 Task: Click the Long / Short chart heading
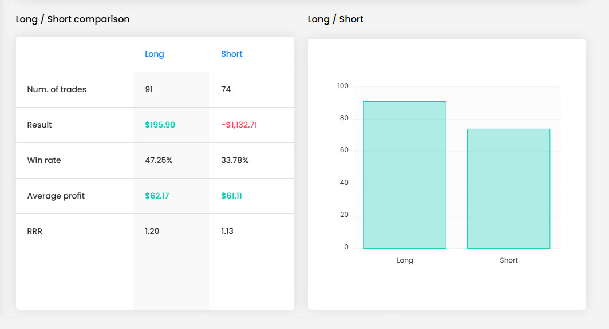[x=335, y=19]
